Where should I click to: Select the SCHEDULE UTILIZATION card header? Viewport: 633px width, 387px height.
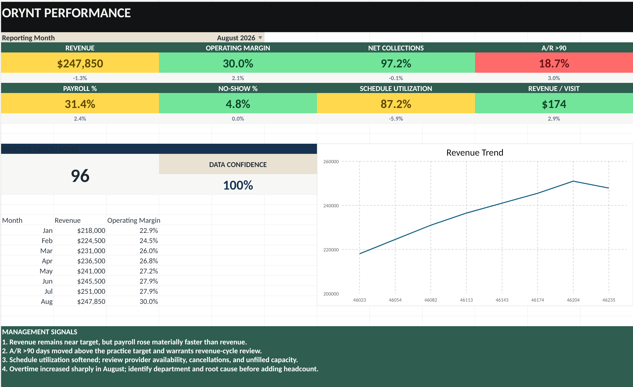[x=396, y=88]
